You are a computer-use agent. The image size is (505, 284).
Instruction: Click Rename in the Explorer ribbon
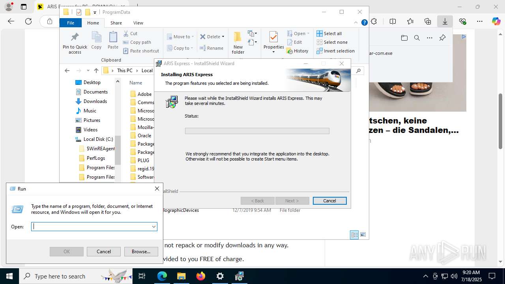[x=211, y=48]
